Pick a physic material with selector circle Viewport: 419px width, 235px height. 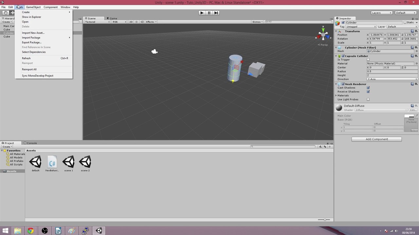click(x=416, y=63)
